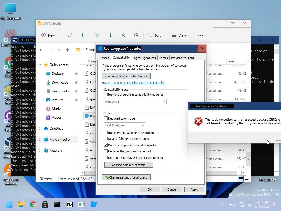Switch to the Digital Signatures tab
Viewport: 281px width, 211px height.
(144, 58)
